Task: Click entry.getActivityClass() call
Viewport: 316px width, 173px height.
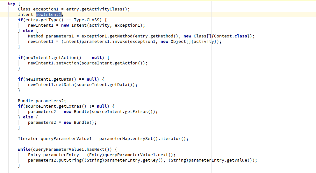Action: click(x=97, y=9)
